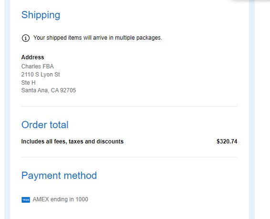Click the Shipping heading
The width and height of the screenshot is (270, 219).
click(x=41, y=15)
